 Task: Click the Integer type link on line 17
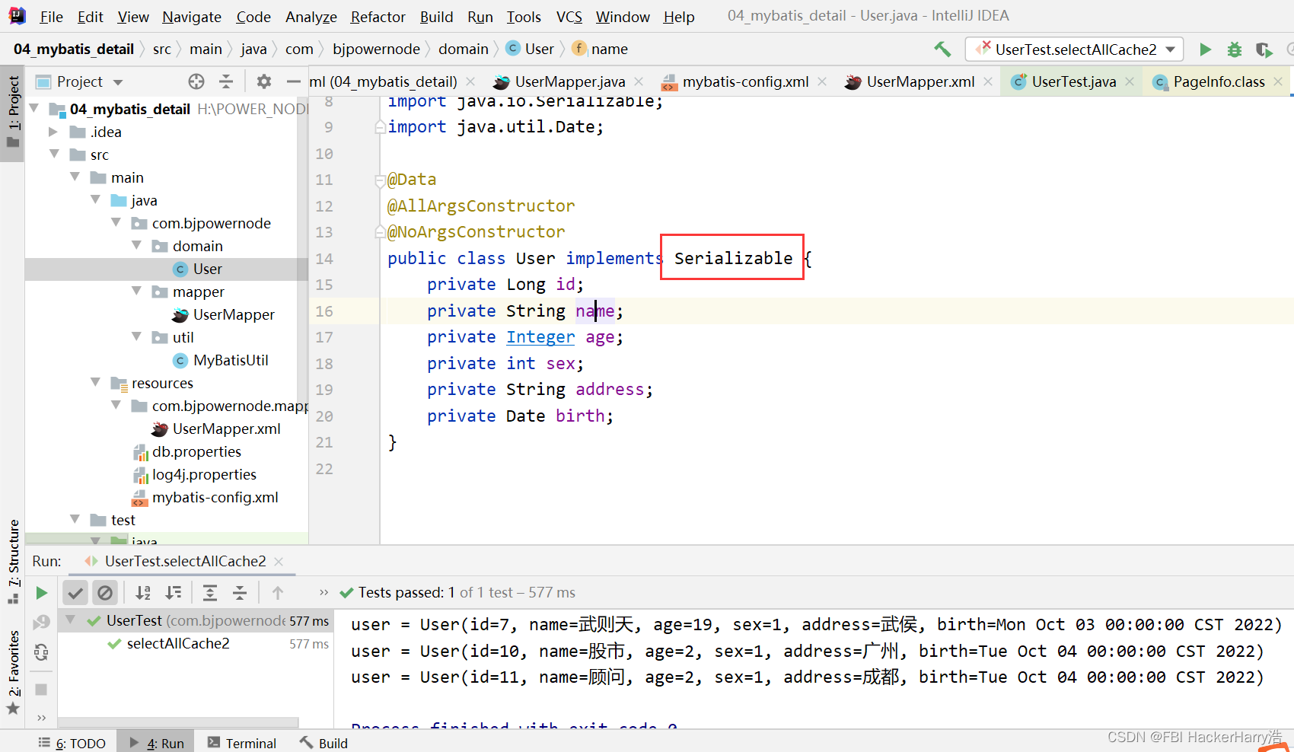pyautogui.click(x=540, y=337)
